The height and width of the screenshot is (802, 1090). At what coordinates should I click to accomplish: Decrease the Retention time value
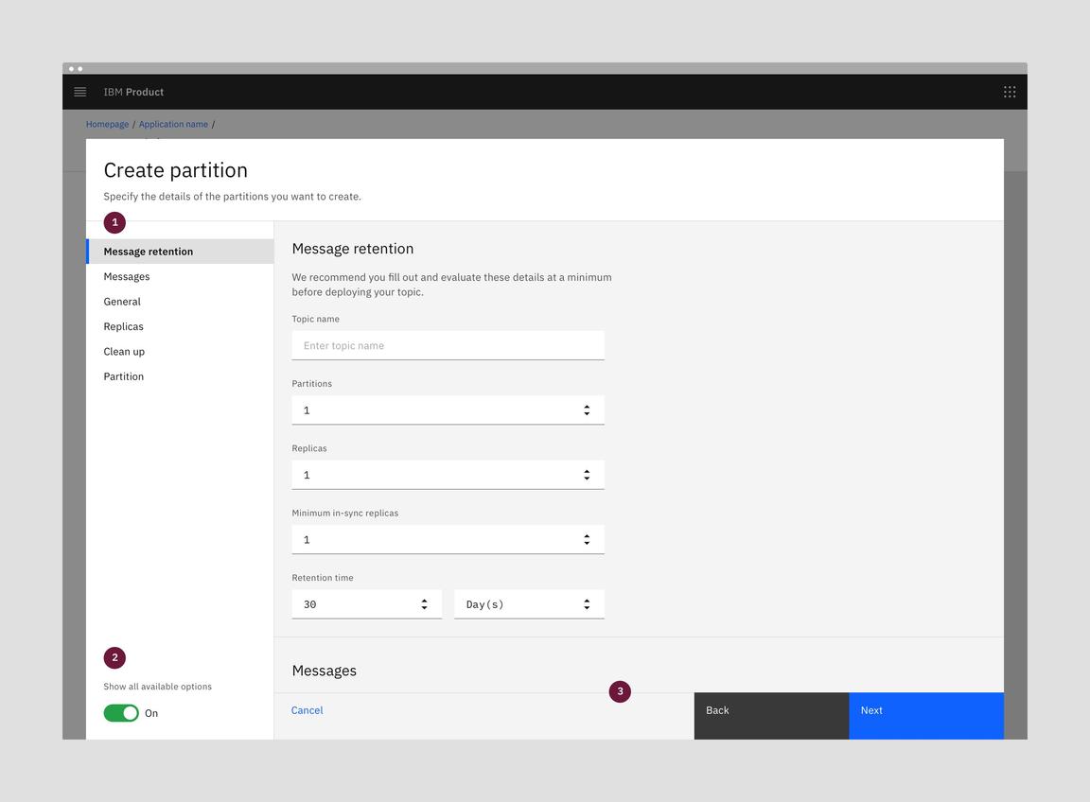(424, 608)
